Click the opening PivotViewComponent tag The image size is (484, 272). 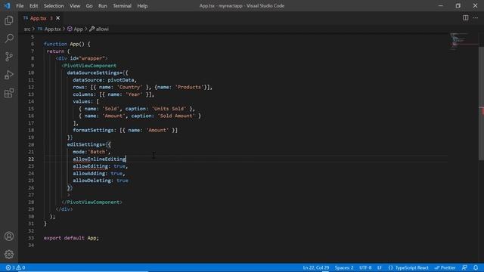[x=89, y=66]
